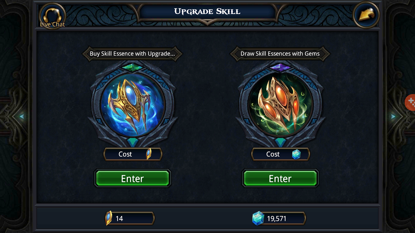Select the 14 upgrade stones counter
Screen dimensions: 415x233
[130, 218]
